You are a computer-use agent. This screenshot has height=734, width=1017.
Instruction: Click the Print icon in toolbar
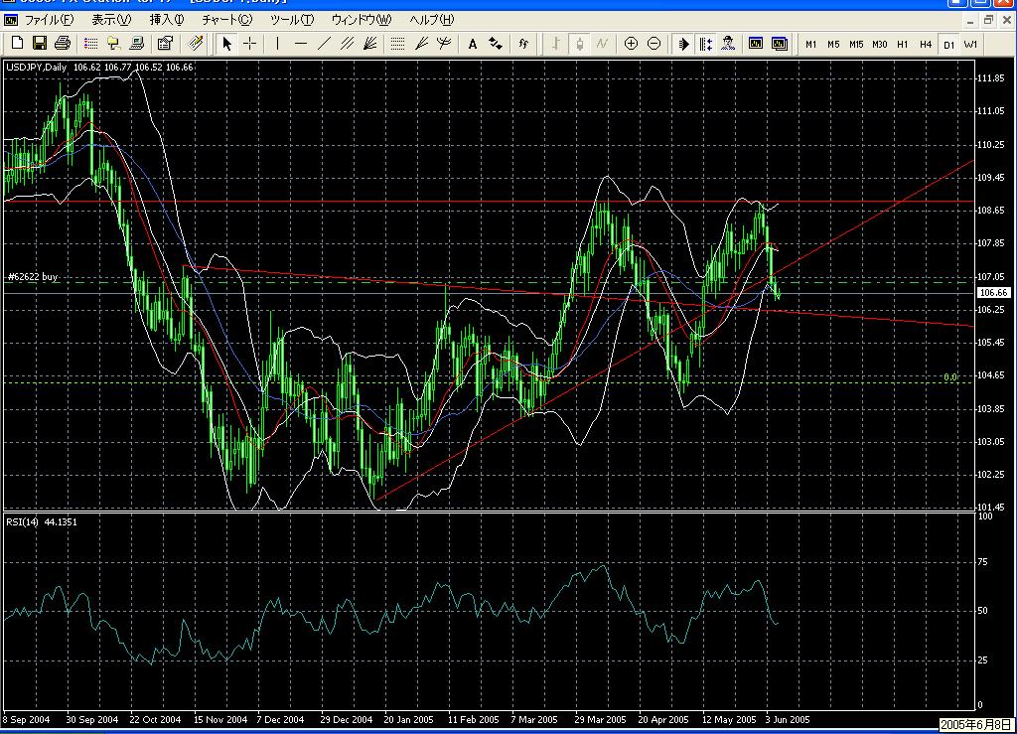click(63, 44)
